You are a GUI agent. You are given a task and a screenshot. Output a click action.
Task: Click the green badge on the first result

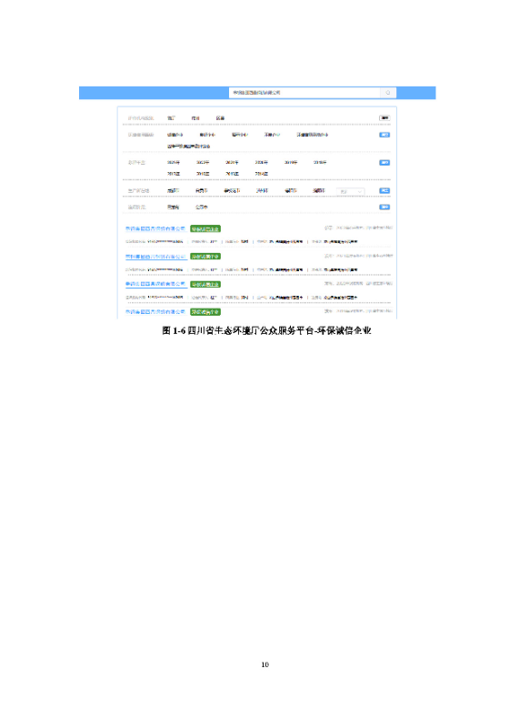click(x=205, y=228)
